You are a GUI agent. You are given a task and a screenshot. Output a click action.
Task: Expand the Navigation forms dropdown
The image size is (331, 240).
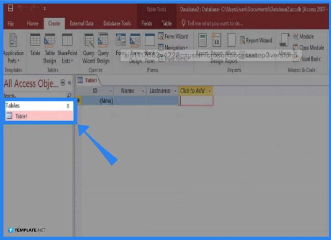pos(173,47)
